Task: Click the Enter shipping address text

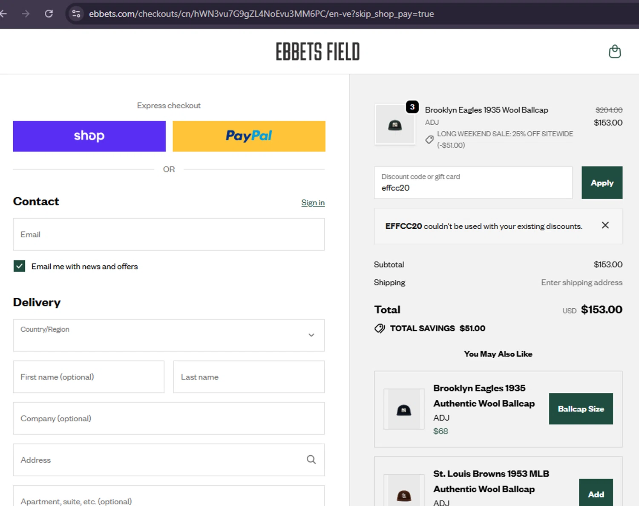Action: (x=581, y=282)
